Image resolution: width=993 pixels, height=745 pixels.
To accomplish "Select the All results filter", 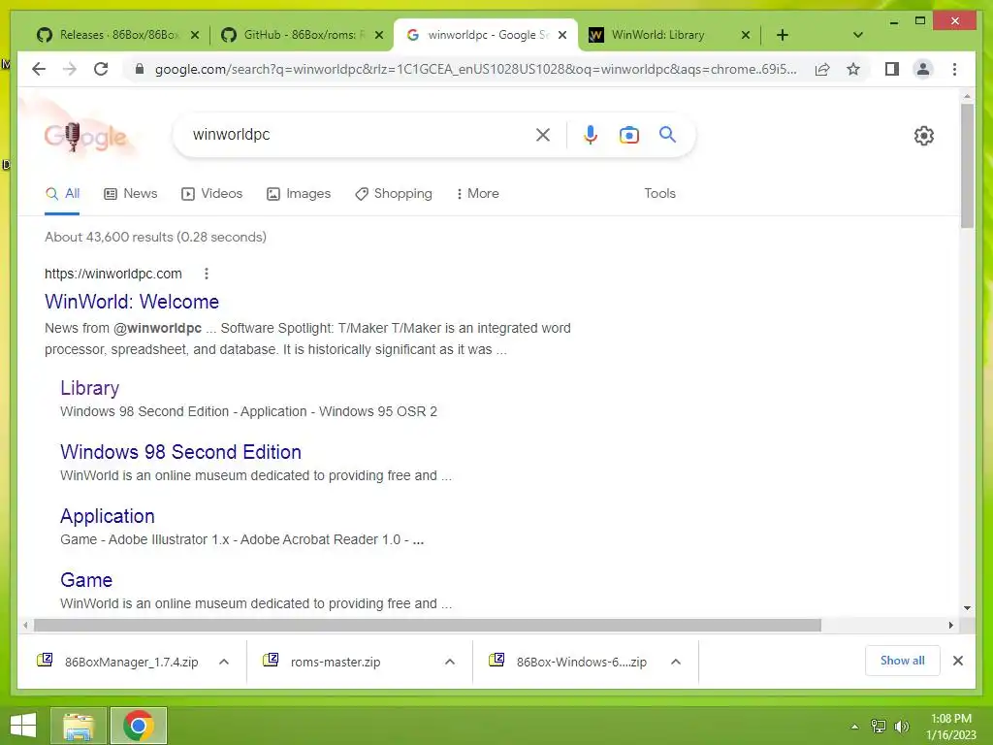I will (x=62, y=194).
